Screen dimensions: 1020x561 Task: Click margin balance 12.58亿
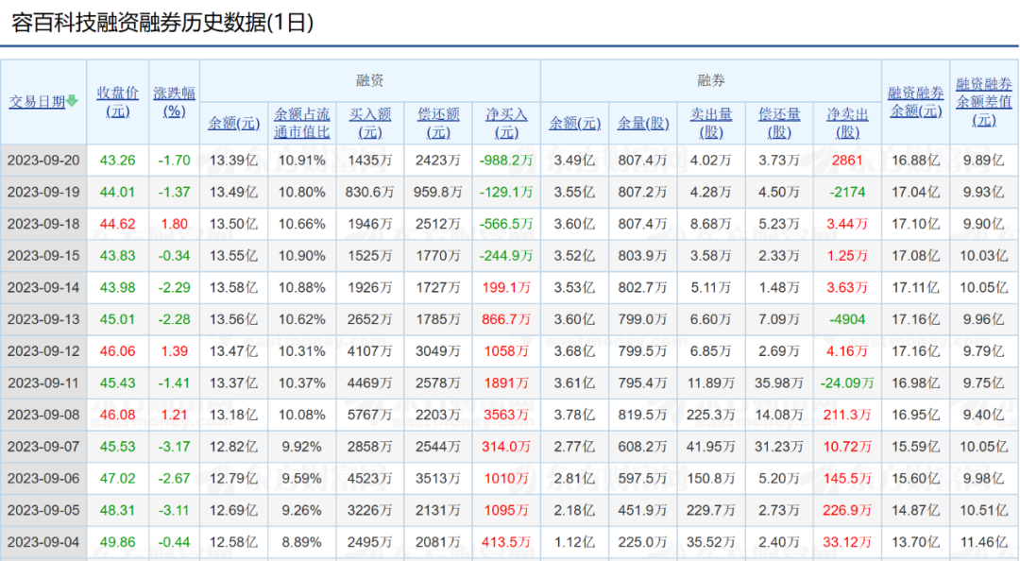click(x=234, y=542)
